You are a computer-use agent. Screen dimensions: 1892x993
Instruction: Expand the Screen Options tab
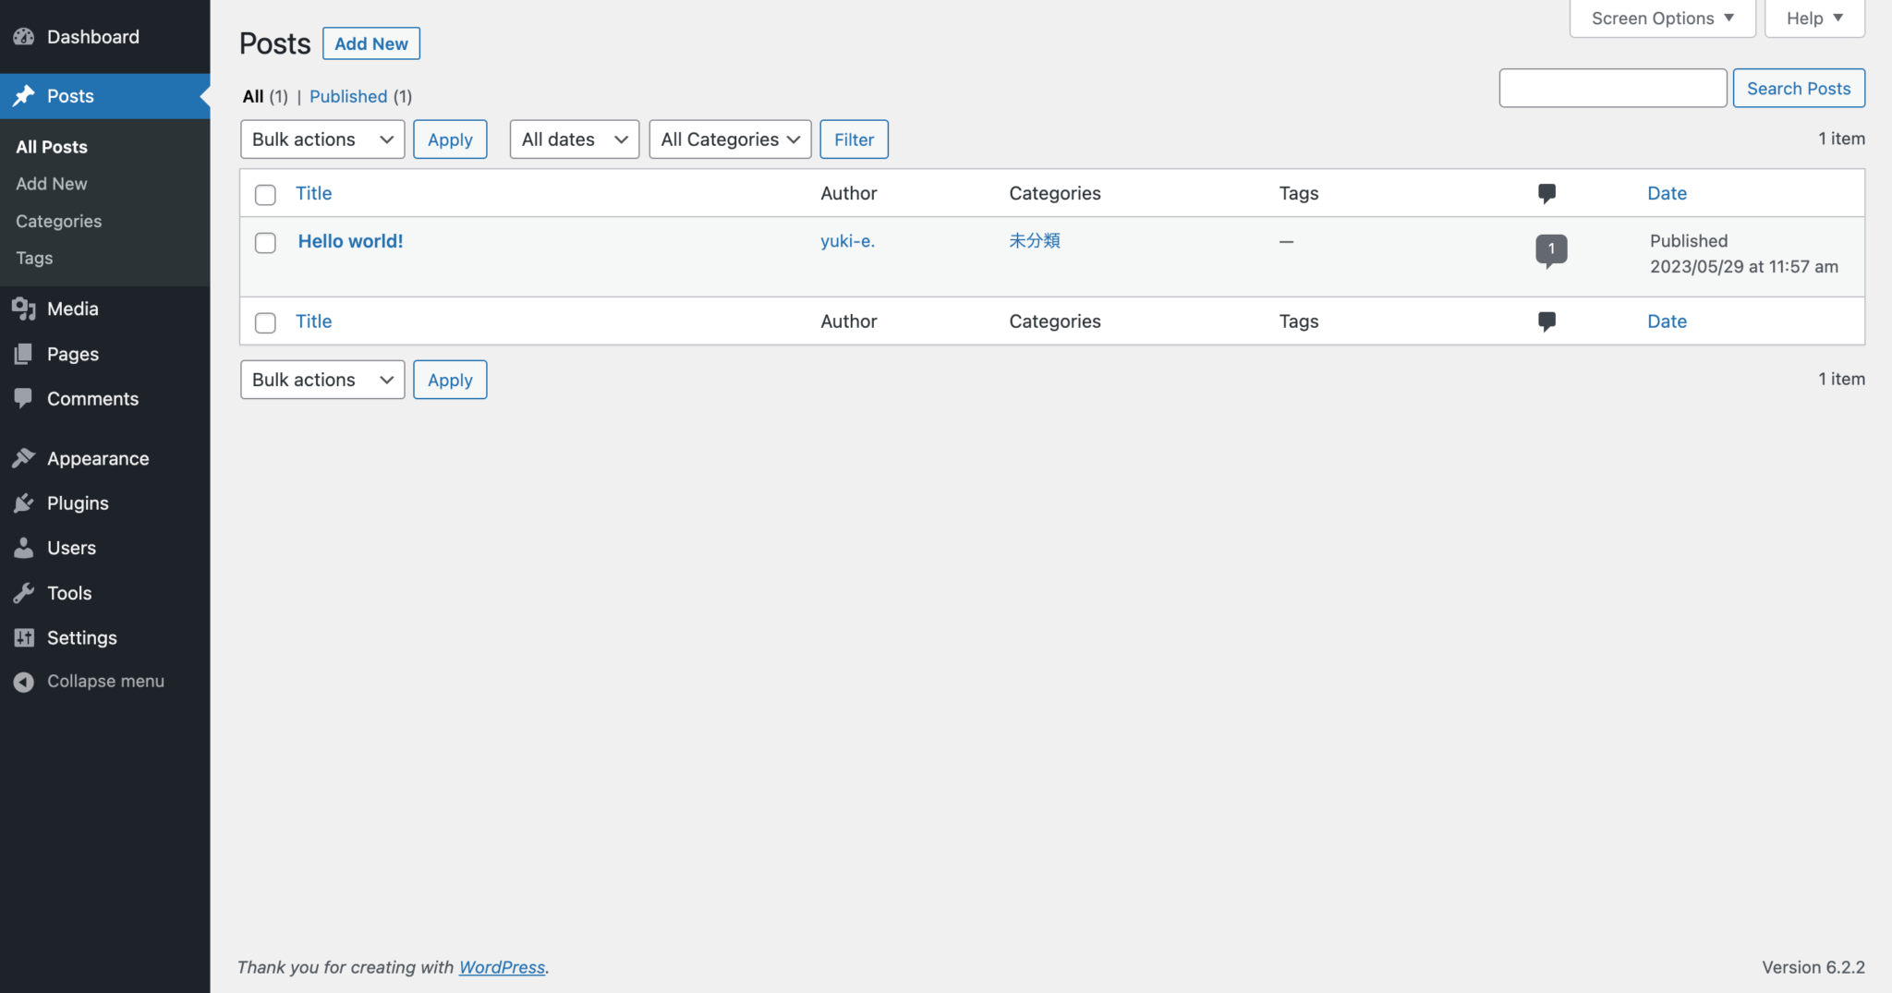point(1661,18)
